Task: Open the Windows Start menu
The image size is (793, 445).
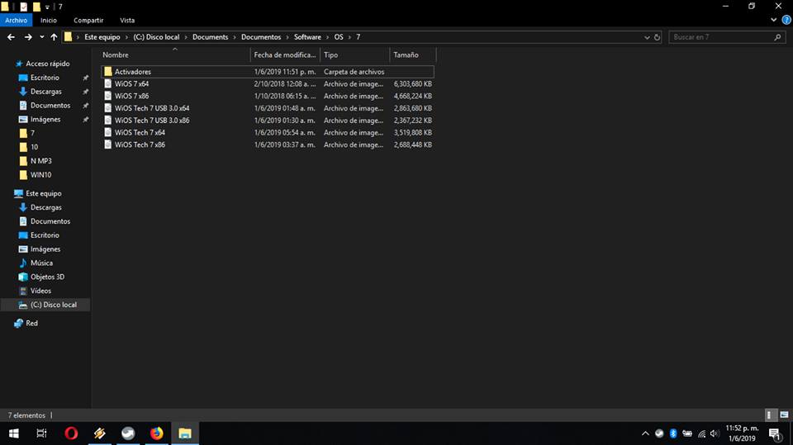Action: coord(14,433)
